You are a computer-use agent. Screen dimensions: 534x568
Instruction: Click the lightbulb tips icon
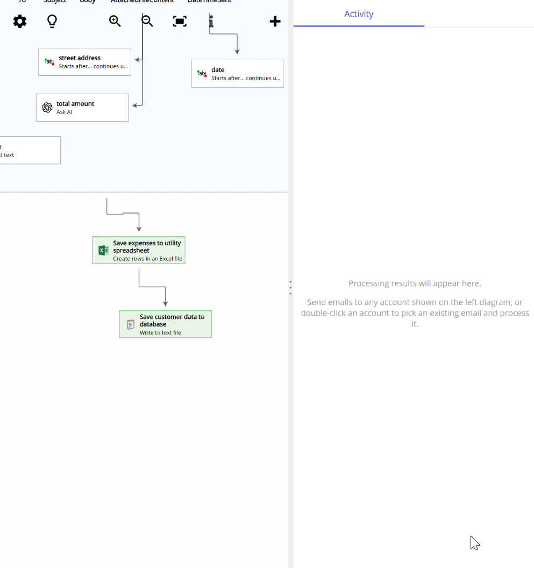pos(52,21)
